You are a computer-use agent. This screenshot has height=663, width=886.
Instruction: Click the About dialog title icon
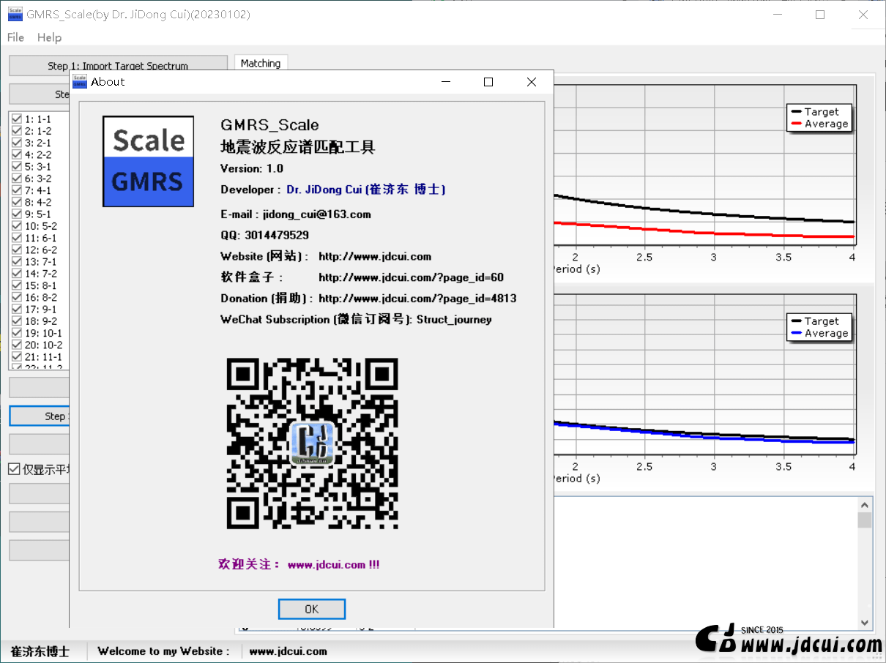(x=79, y=81)
